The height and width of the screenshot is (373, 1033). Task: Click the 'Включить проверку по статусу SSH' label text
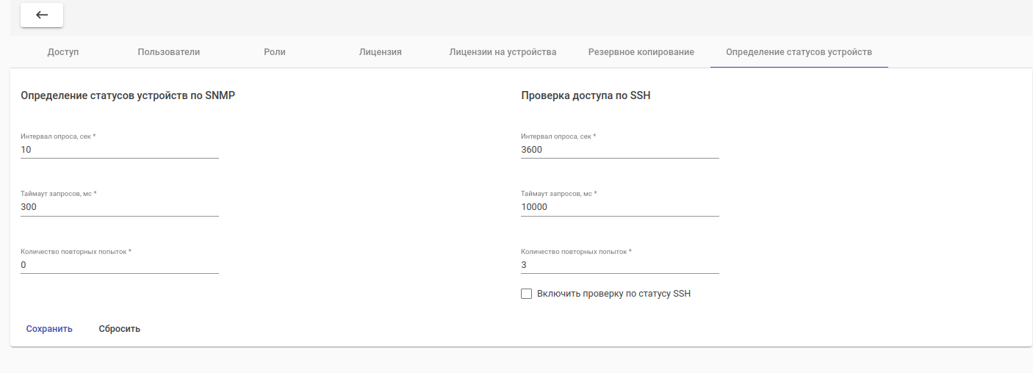(613, 294)
